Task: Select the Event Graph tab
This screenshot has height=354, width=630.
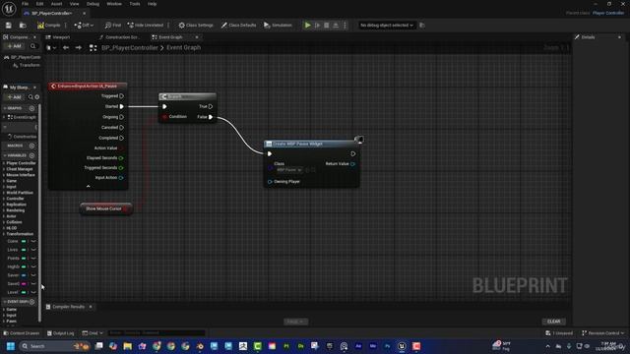Action: click(x=170, y=37)
